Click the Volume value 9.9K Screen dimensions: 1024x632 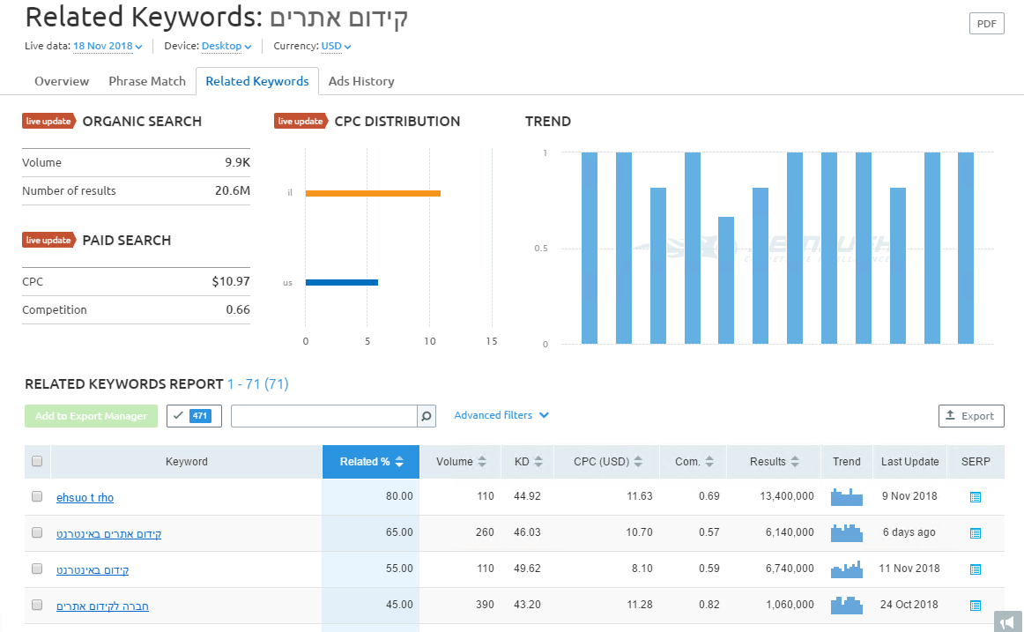click(238, 162)
